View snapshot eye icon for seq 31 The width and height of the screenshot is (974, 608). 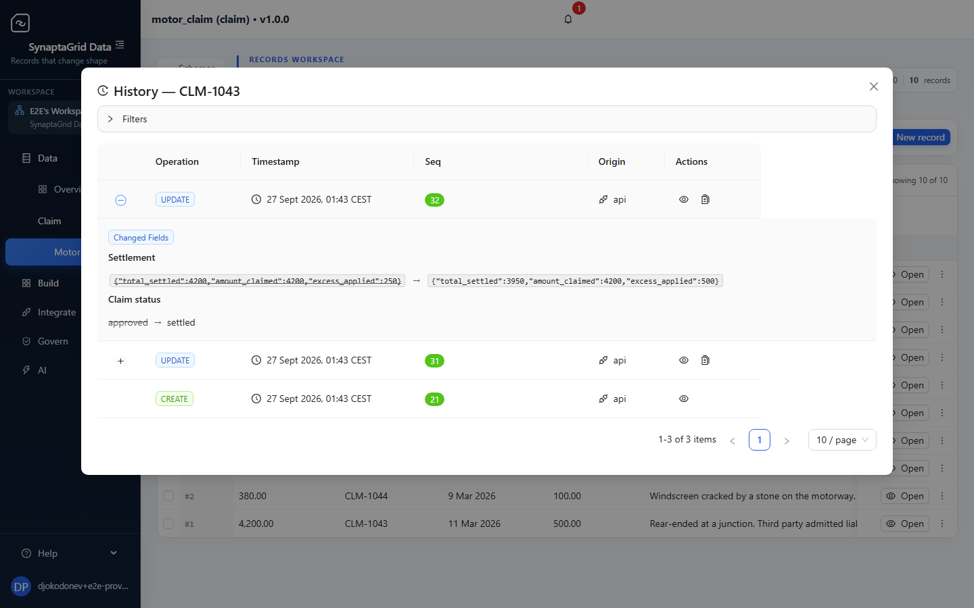[x=684, y=360]
